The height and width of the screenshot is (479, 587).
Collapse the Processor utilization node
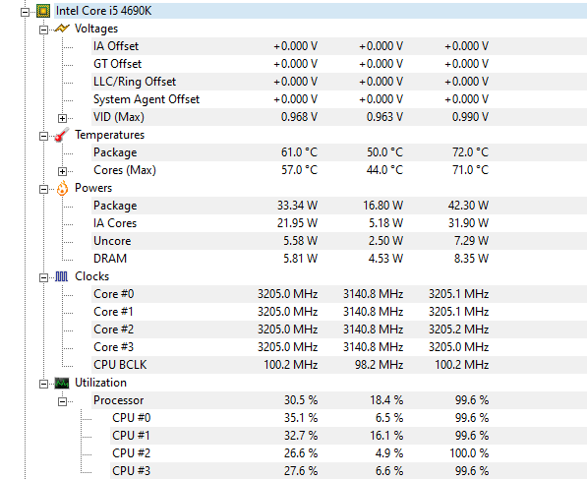63,401
